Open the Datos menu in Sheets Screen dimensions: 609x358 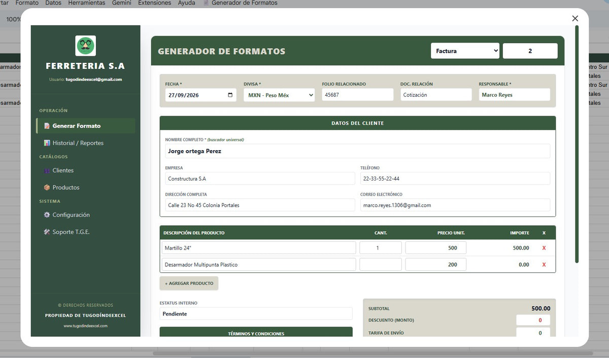[53, 3]
